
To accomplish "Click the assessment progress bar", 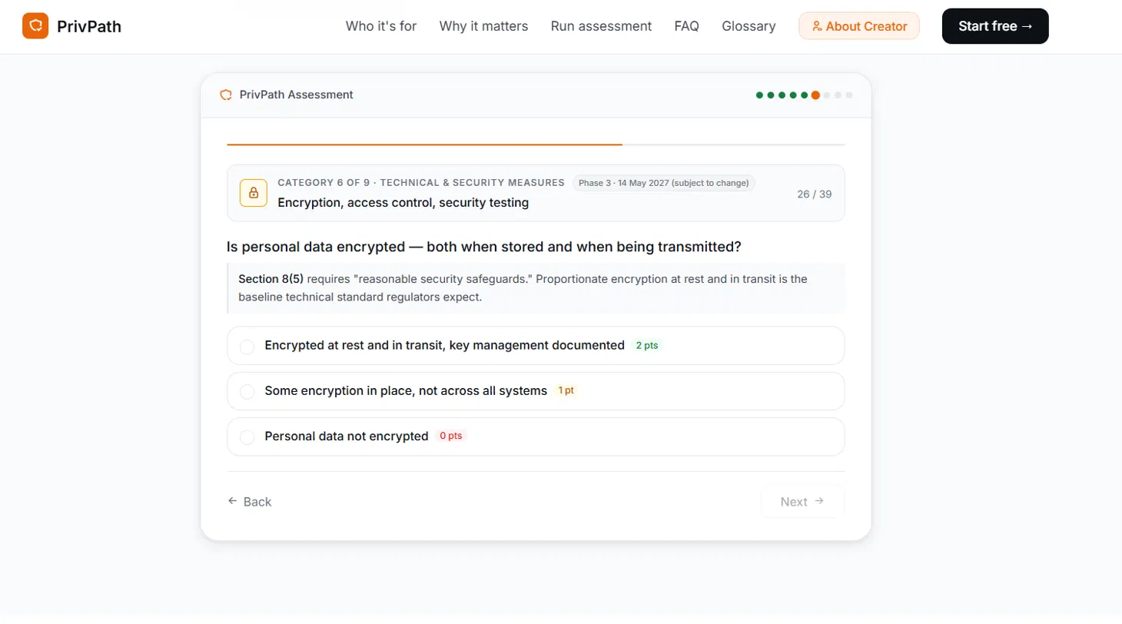I will click(x=536, y=144).
